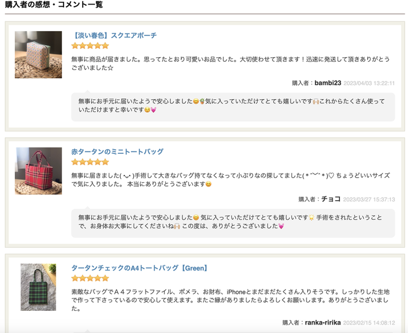Open the タータンチェックのA4トートバッグ【Green】 link
Viewport: 408px width, 333px height.
point(140,268)
